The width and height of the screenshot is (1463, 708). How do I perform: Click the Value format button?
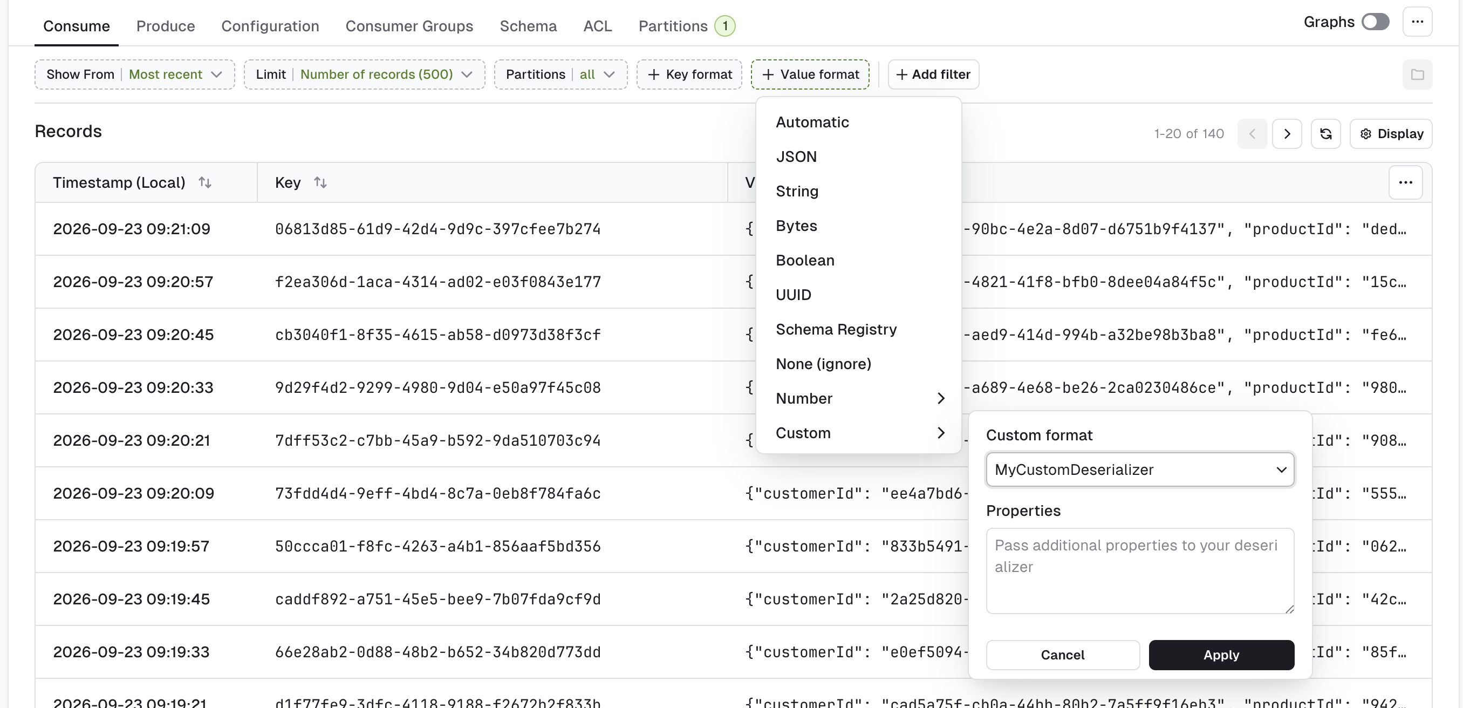tap(810, 74)
